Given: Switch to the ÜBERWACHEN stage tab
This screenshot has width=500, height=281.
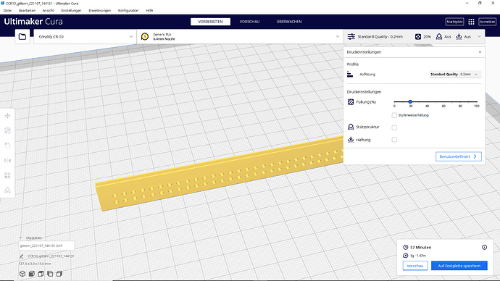Looking at the screenshot, I should (289, 22).
